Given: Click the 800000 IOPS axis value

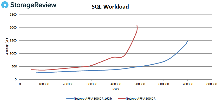Looking at the screenshot, I should (x=212, y=84).
